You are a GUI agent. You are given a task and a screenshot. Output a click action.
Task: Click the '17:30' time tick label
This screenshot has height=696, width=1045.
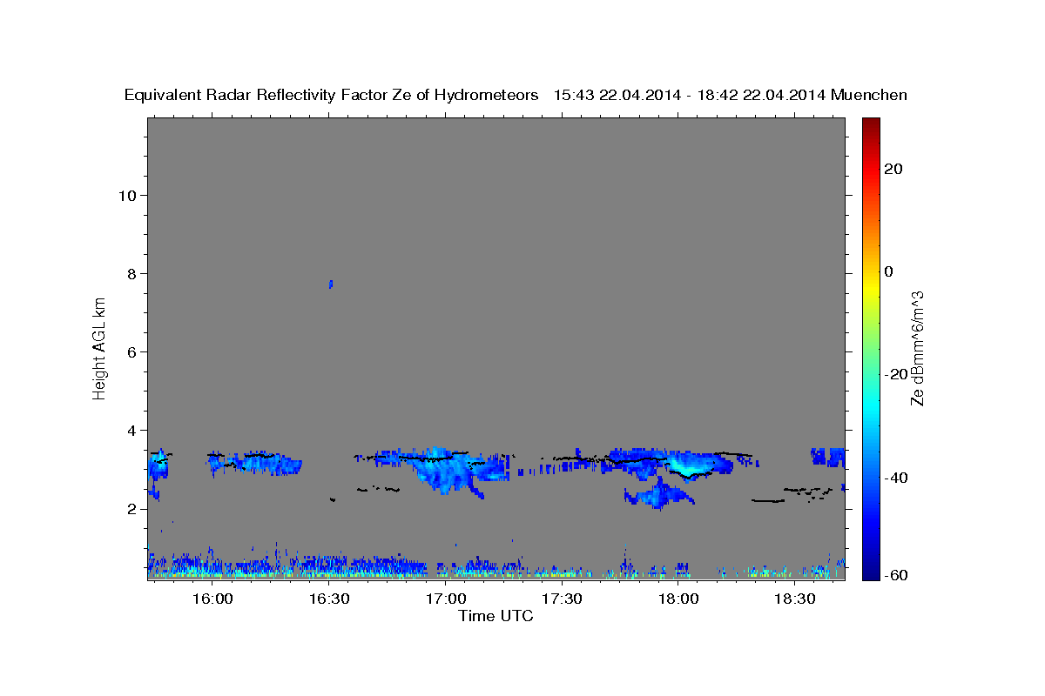562,599
